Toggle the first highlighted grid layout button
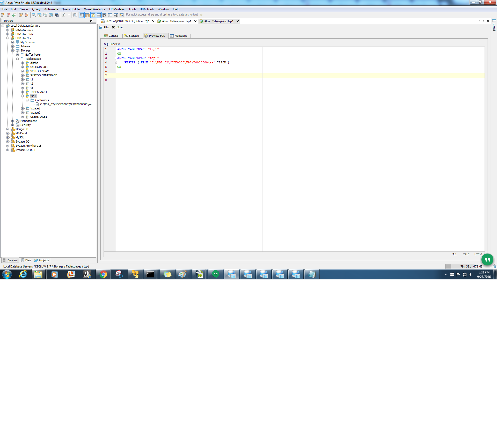Image resolution: width=497 pixels, height=431 pixels. [x=82, y=15]
